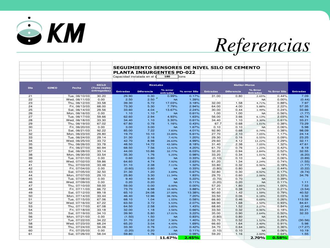Click the capacity cell containing 180

tap(167, 77)
